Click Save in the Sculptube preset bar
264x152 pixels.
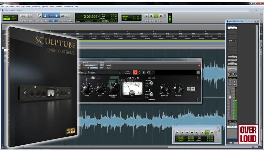pos(128,72)
